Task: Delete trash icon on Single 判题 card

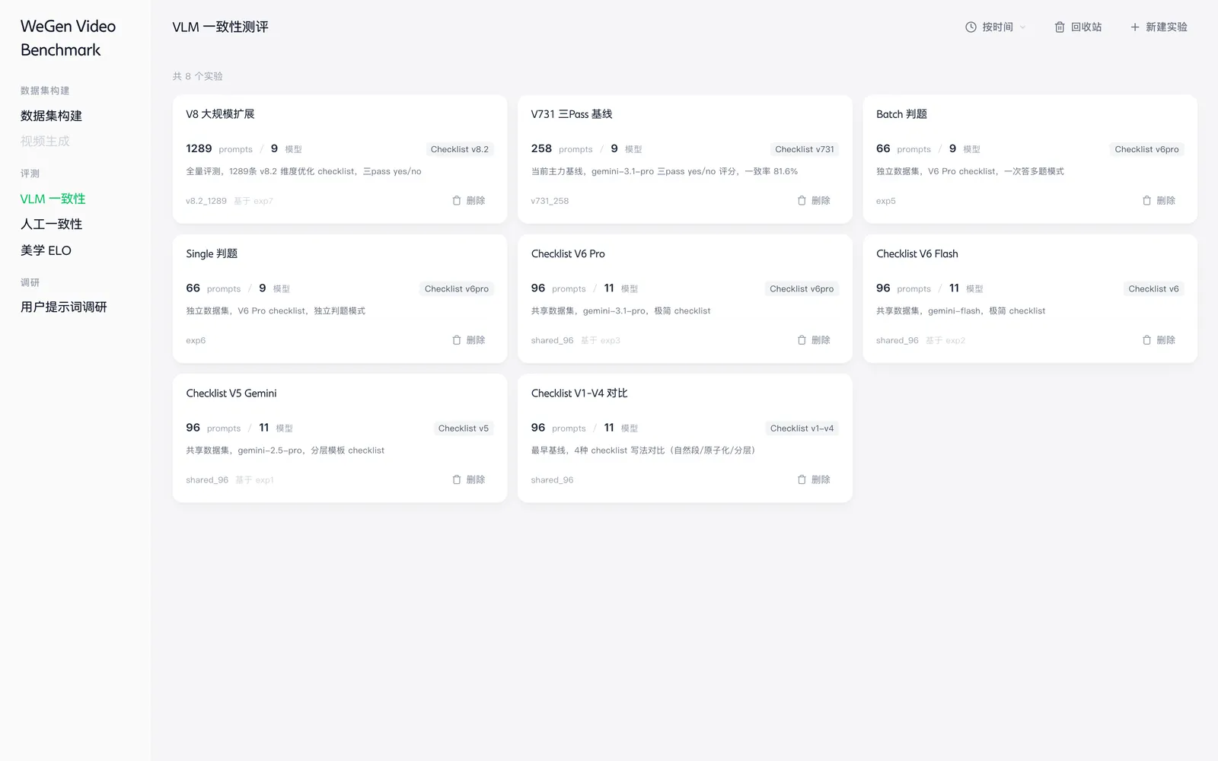Action: tap(457, 339)
